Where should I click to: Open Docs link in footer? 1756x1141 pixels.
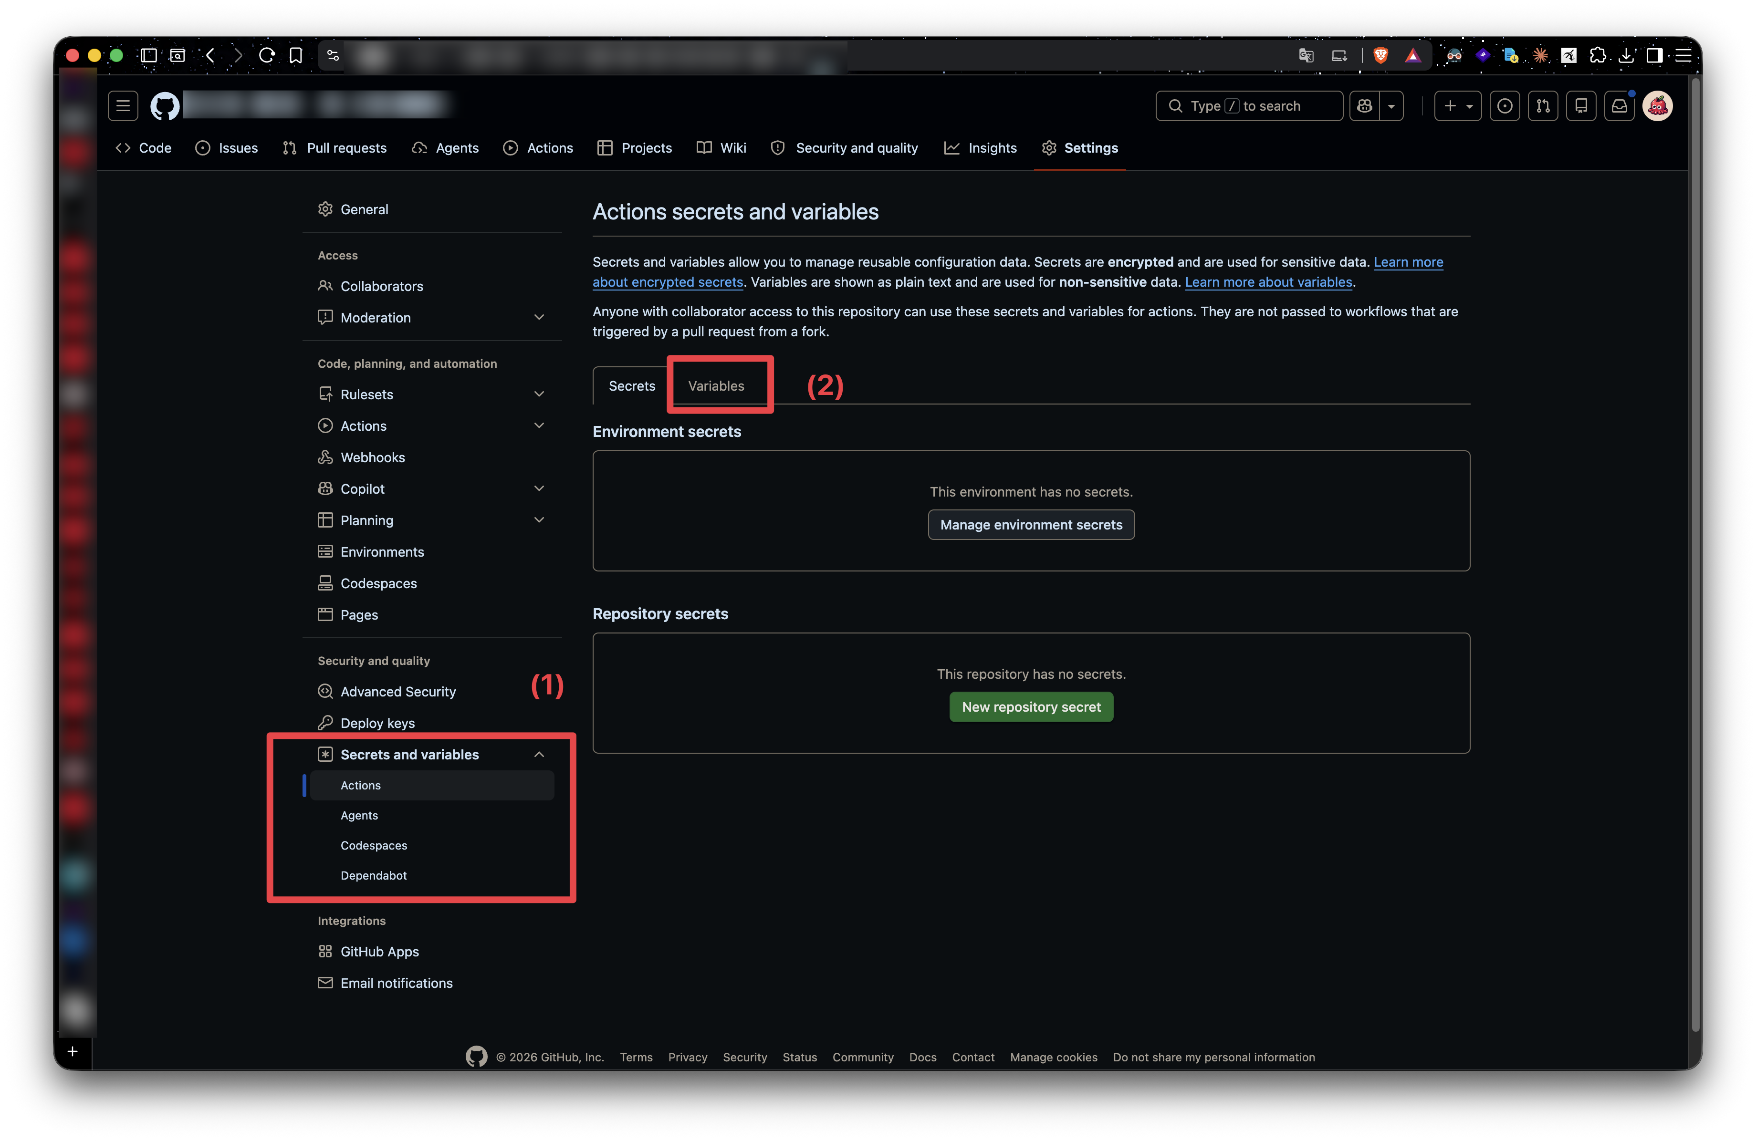click(922, 1058)
